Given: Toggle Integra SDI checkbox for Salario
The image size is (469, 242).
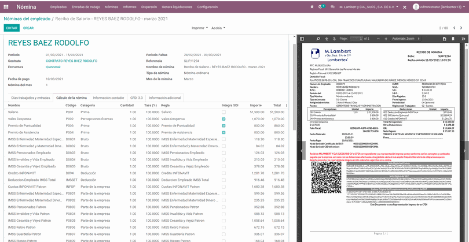Looking at the screenshot, I should [x=223, y=112].
